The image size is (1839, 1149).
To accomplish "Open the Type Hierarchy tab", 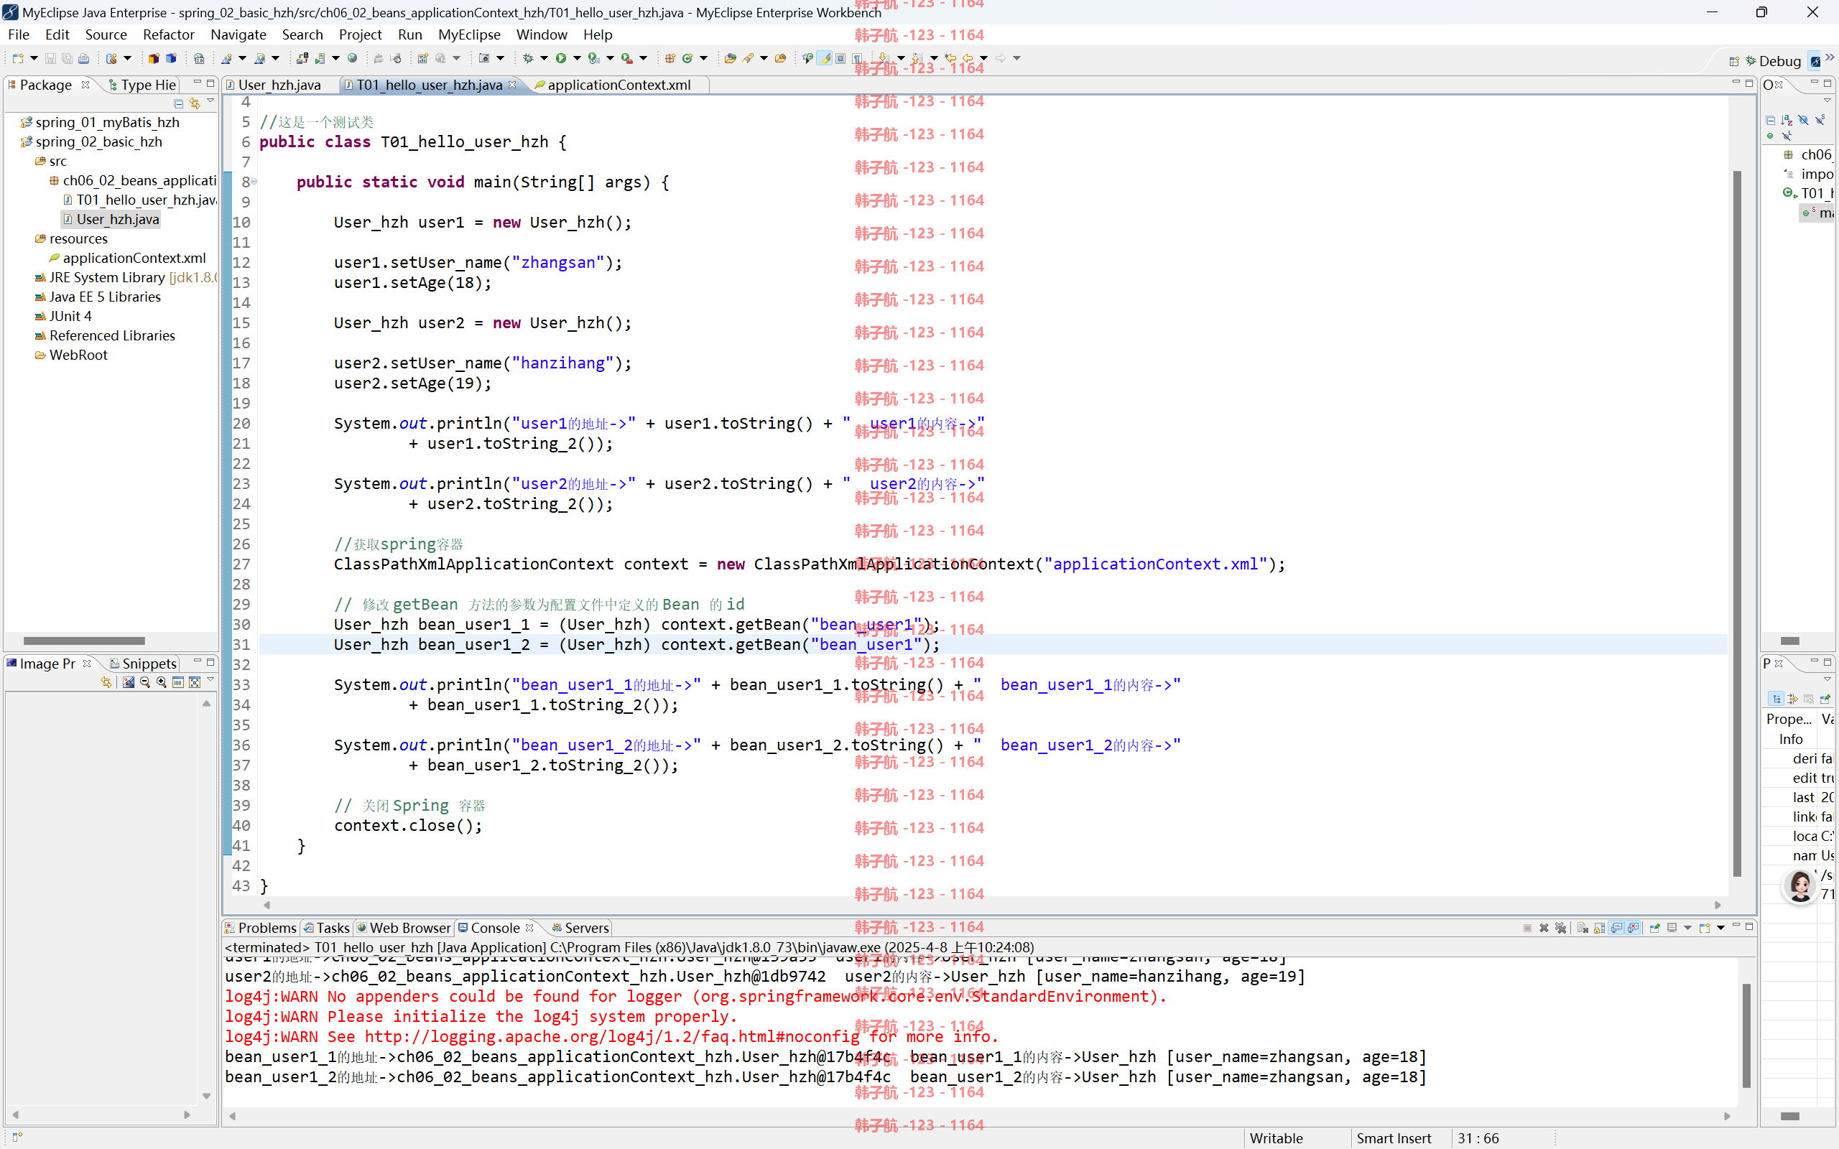I will point(142,84).
